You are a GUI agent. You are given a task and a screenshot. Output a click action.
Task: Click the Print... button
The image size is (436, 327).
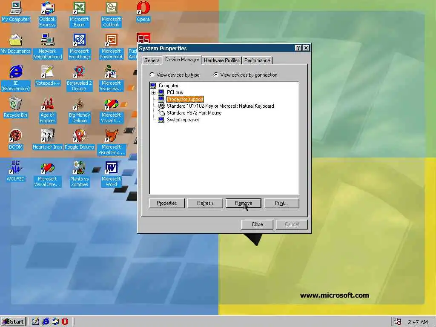point(281,203)
